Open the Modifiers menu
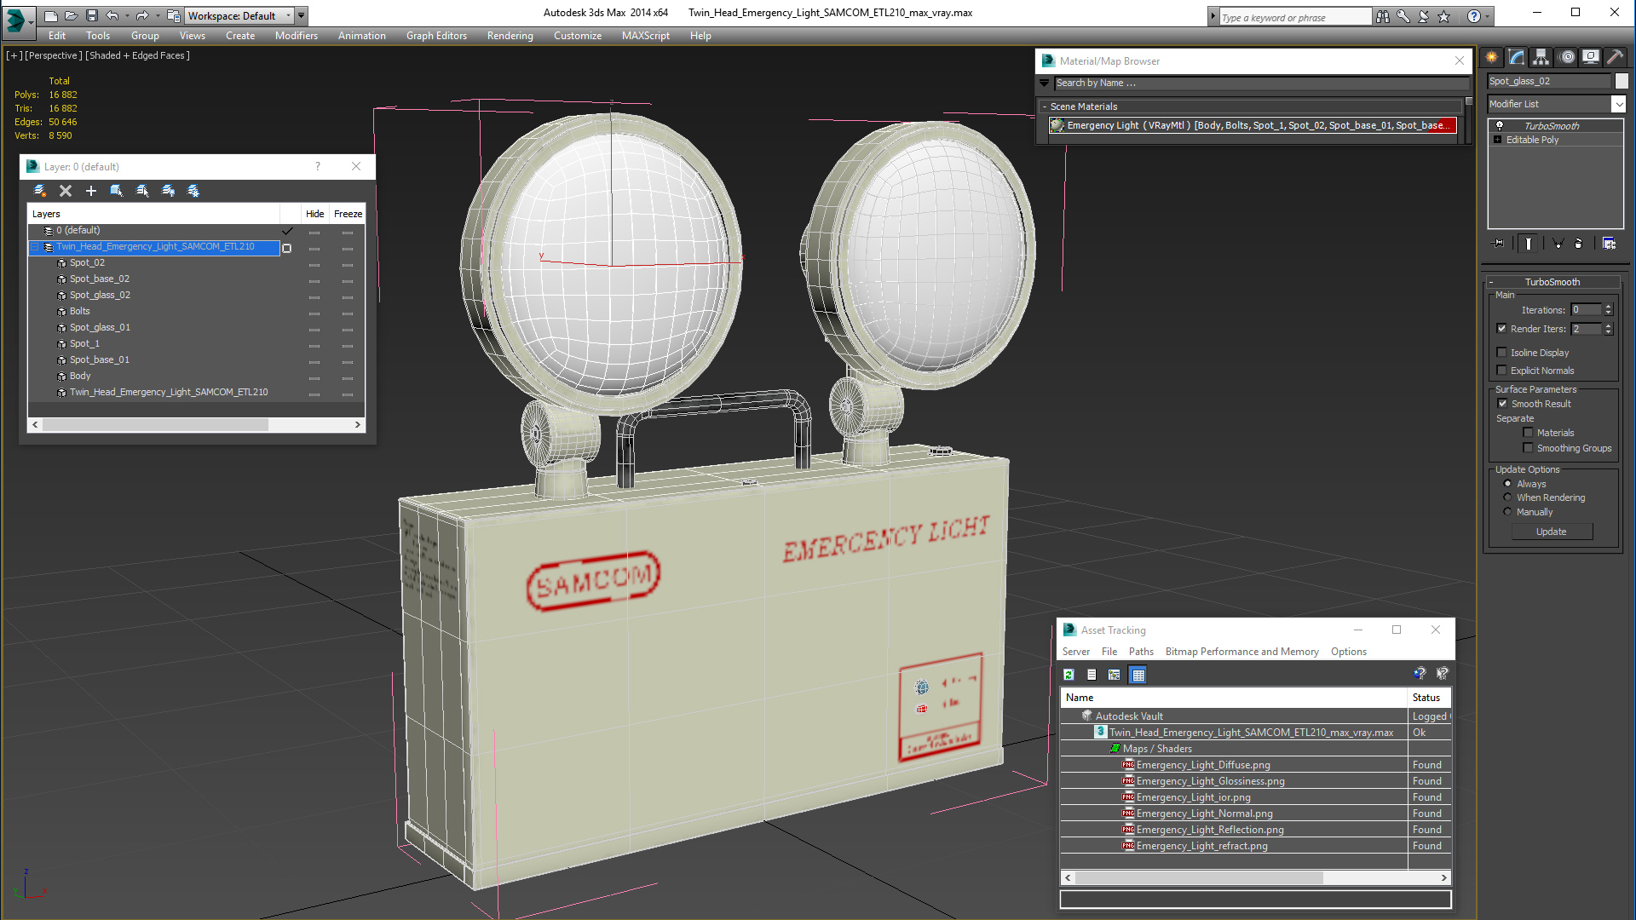The image size is (1636, 920). tap(296, 36)
